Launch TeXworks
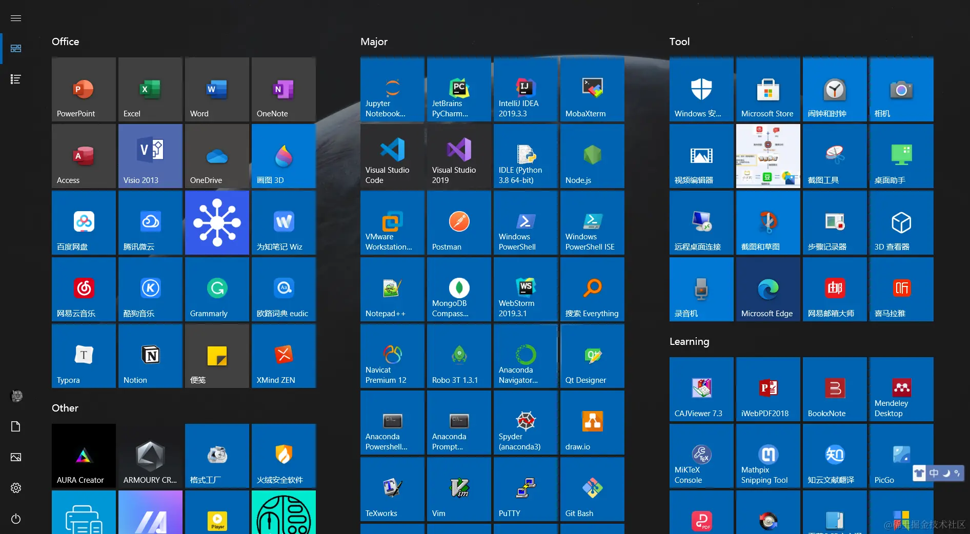This screenshot has width=970, height=534. pos(392,489)
